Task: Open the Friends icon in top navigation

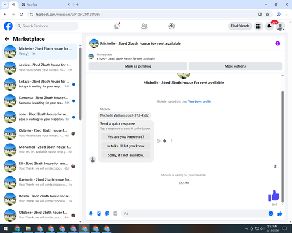Action: [144, 26]
